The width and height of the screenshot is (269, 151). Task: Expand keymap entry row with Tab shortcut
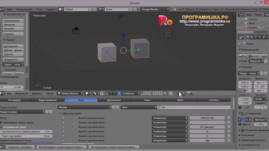pos(63,141)
